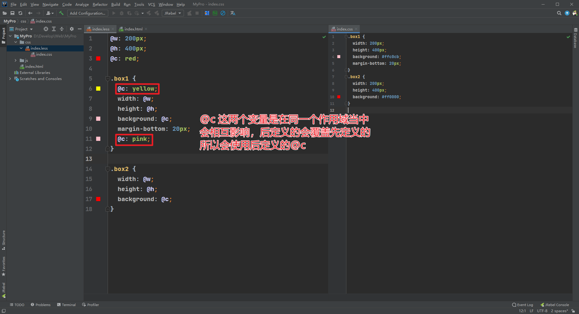
Task: Open the Favorites tool window
Action: 4,266
